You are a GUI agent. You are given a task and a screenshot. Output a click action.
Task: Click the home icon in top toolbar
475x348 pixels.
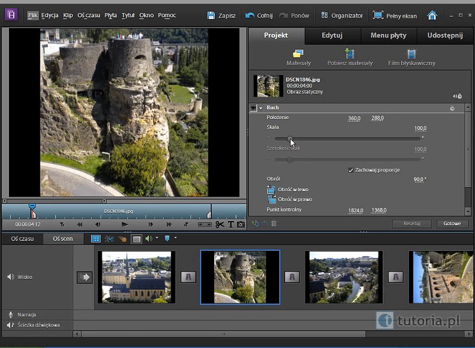coord(432,15)
